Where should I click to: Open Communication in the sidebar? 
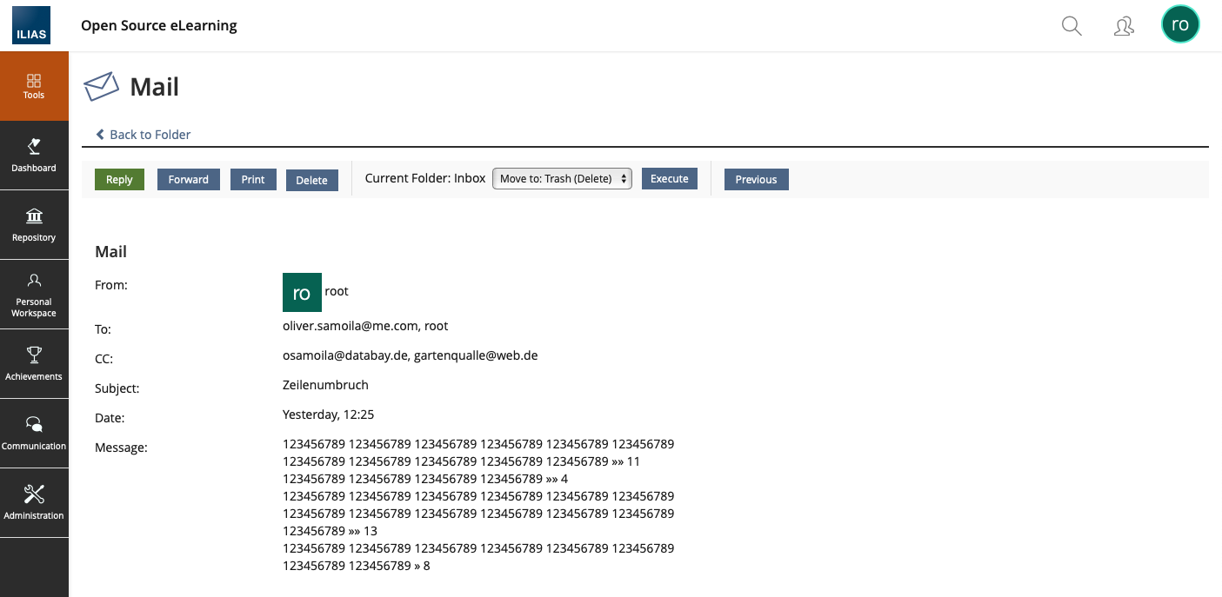coord(34,434)
